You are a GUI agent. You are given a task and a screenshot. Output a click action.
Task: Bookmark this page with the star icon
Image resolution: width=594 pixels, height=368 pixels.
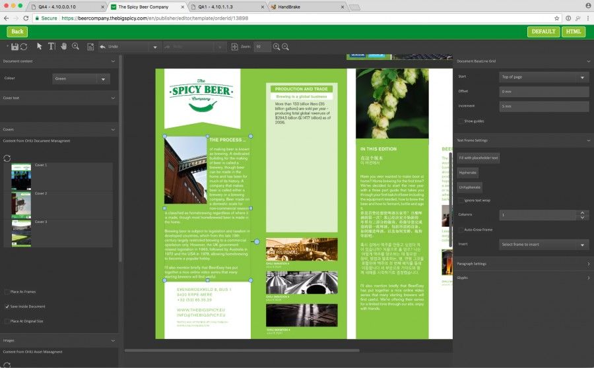pos(556,18)
